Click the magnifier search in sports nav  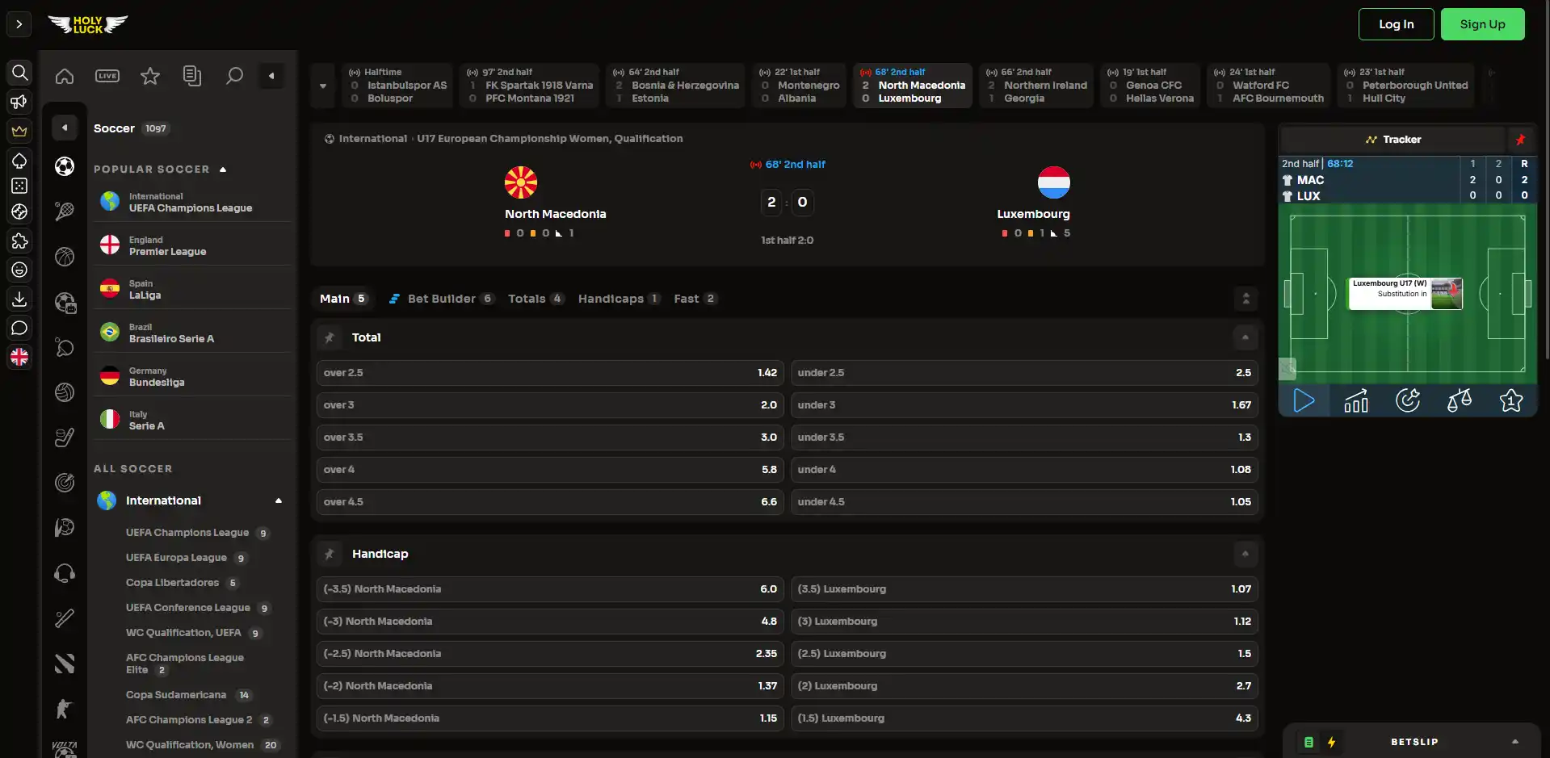coord(234,76)
